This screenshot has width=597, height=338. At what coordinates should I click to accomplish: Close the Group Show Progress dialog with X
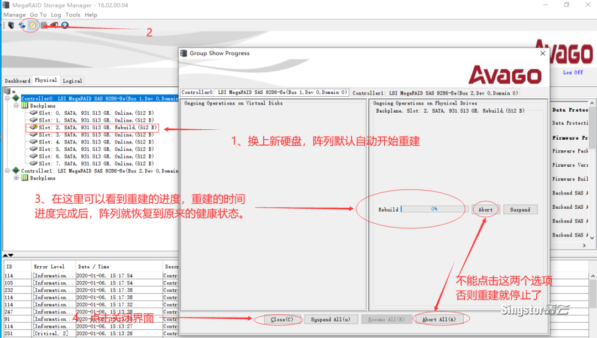pyautogui.click(x=543, y=54)
